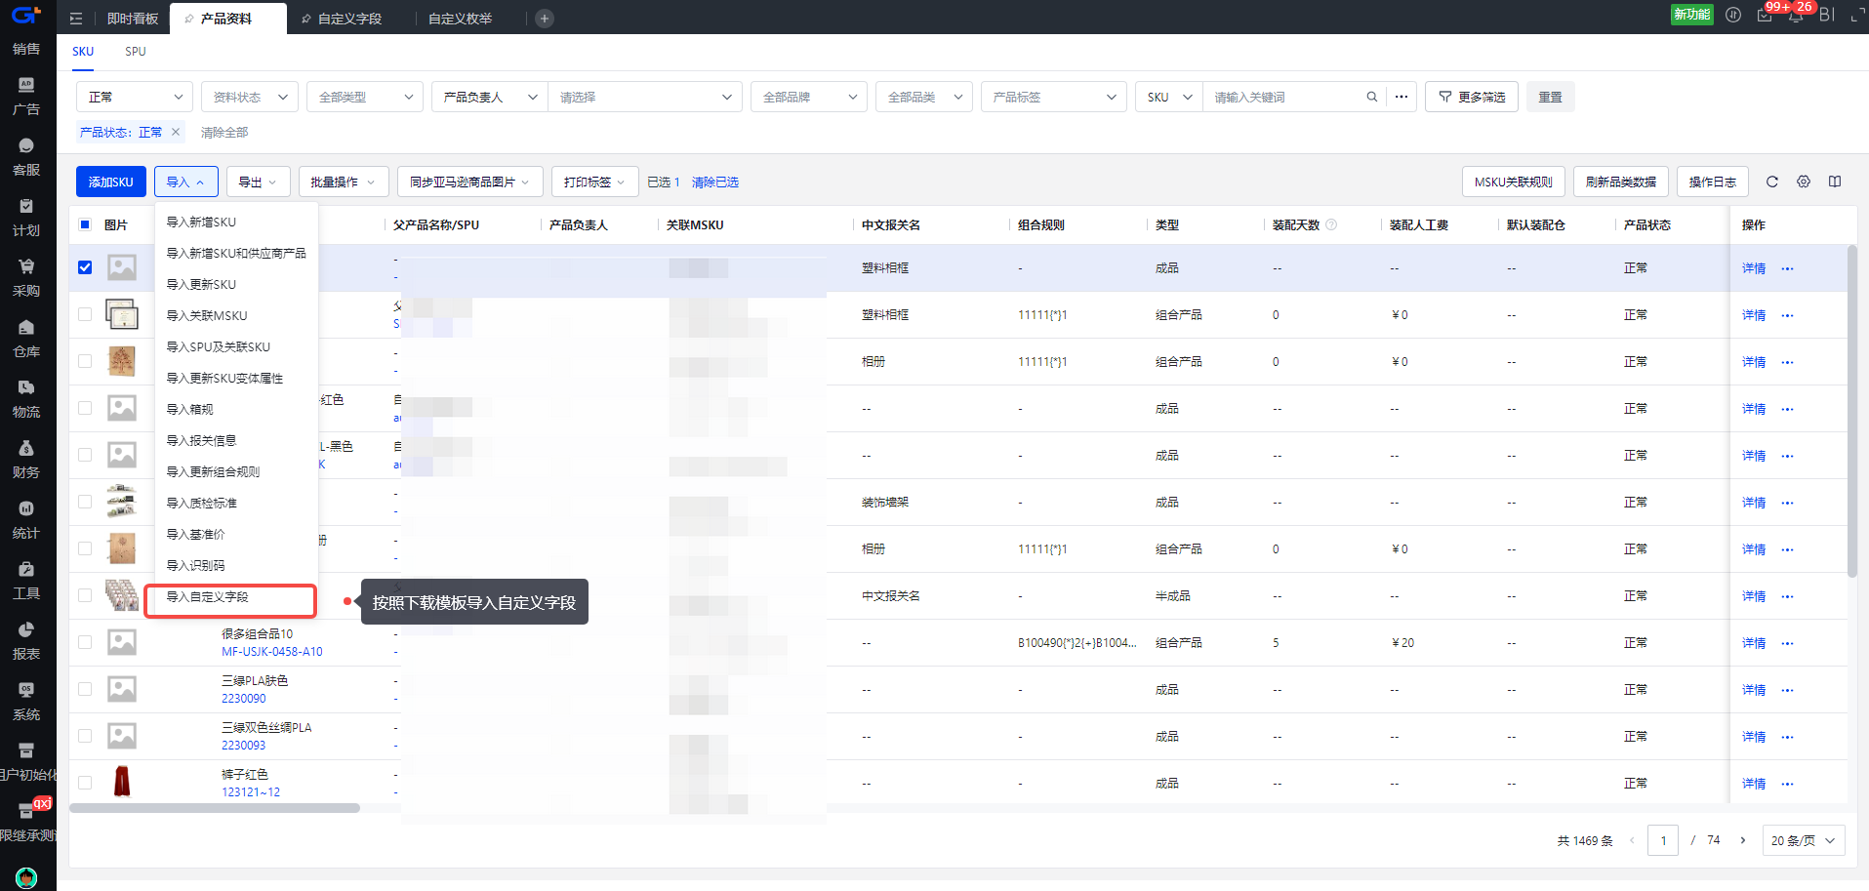Open the 20 条/页 page size dropdown
This screenshot has height=891, width=1869.
tap(1803, 840)
